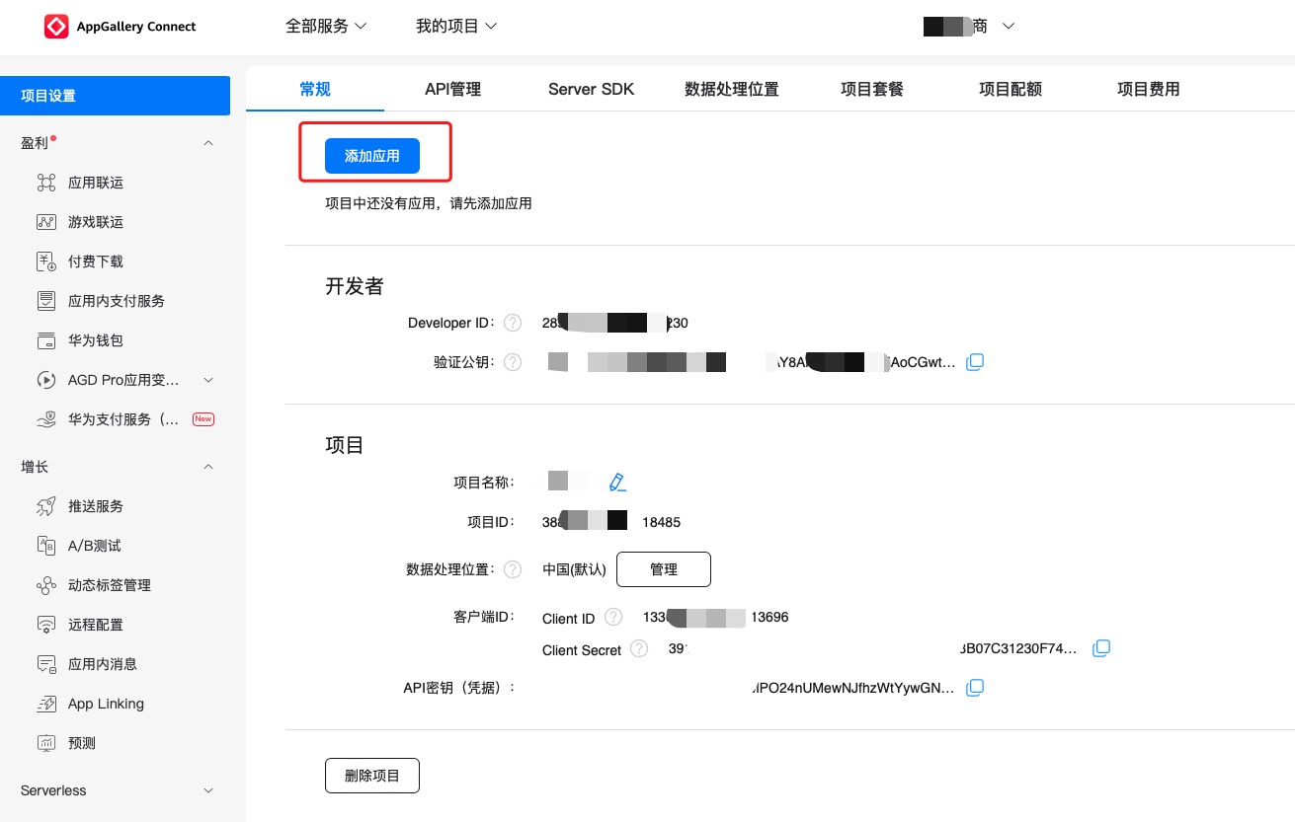The height and width of the screenshot is (822, 1295).
Task: Switch to the 项目费用 tab
Action: click(1149, 89)
